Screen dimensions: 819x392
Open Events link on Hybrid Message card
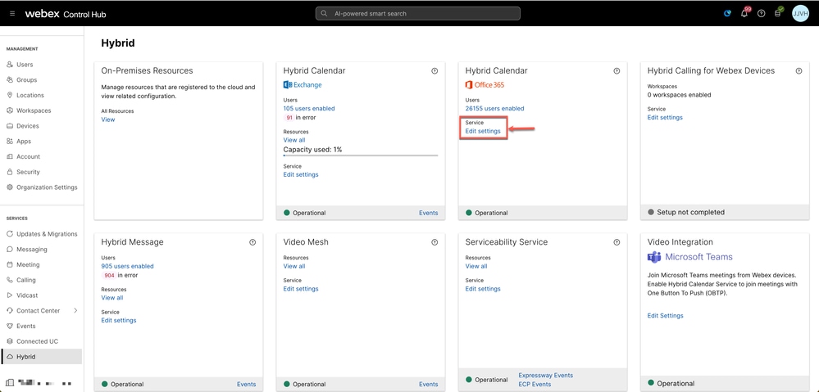247,384
